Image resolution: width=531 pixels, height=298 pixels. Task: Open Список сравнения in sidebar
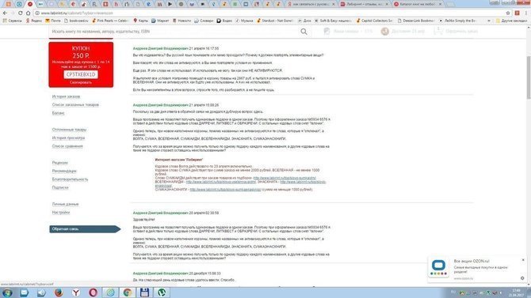67,146
